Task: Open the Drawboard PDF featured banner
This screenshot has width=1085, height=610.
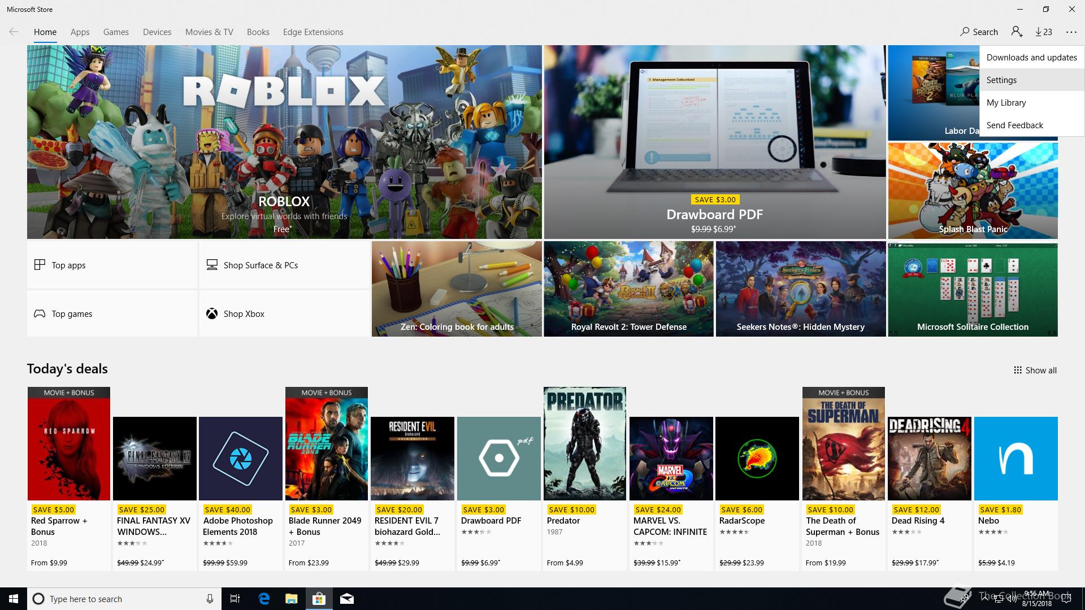Action: [x=715, y=142]
